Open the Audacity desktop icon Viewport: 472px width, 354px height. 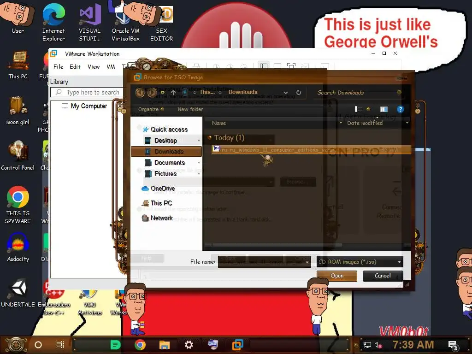(18, 248)
